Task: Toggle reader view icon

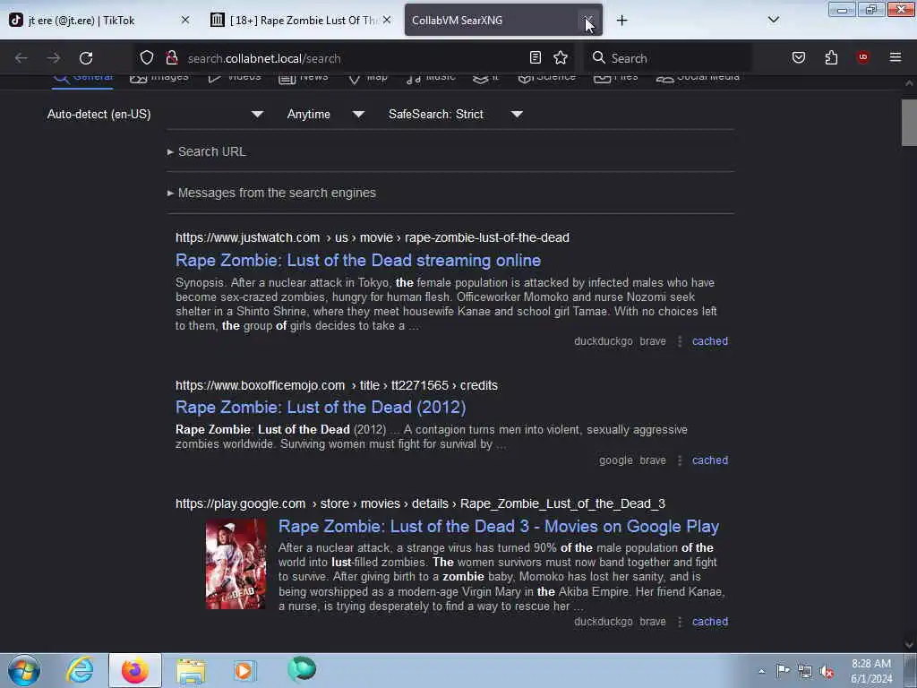Action: [536, 57]
